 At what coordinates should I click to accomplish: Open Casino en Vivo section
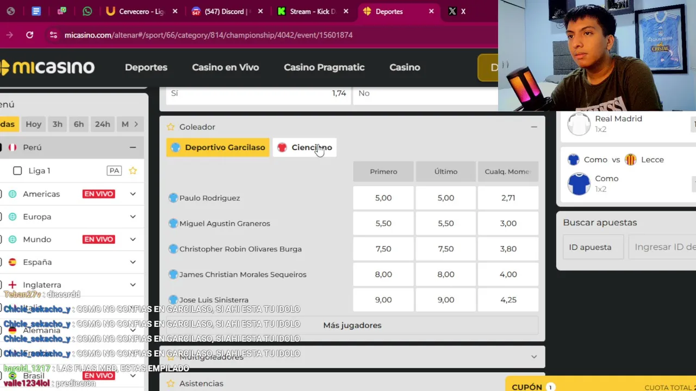pos(225,67)
